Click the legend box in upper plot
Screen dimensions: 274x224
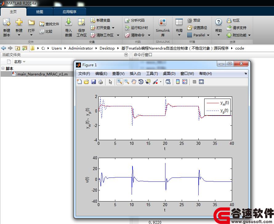(x=217, y=107)
